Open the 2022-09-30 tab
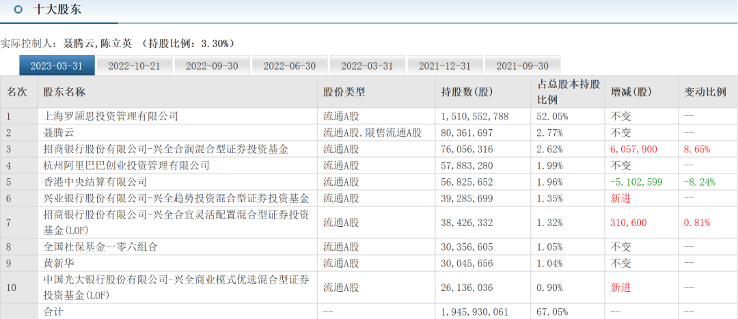Viewport: 738px width, 319px height. pyautogui.click(x=212, y=66)
